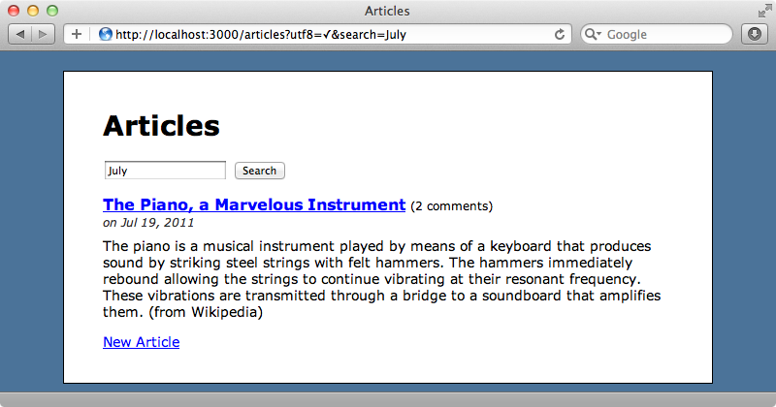Viewport: 776px width, 407px height.
Task: Focus the Google search field
Action: pyautogui.click(x=657, y=34)
